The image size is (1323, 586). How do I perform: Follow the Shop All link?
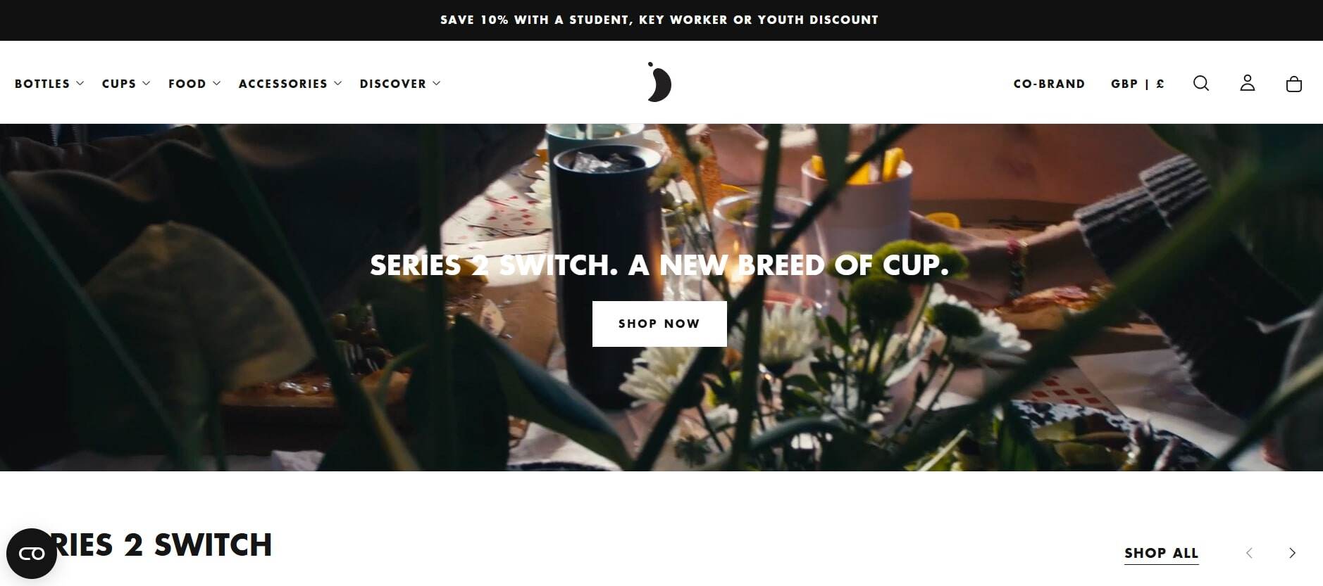click(1162, 554)
